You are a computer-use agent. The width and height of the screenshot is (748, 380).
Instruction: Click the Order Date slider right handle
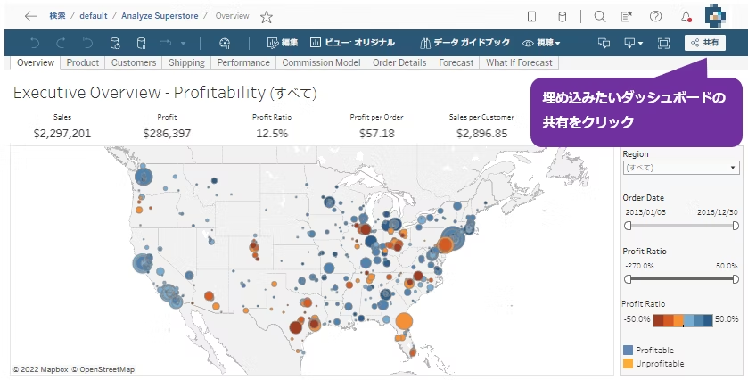(x=736, y=226)
